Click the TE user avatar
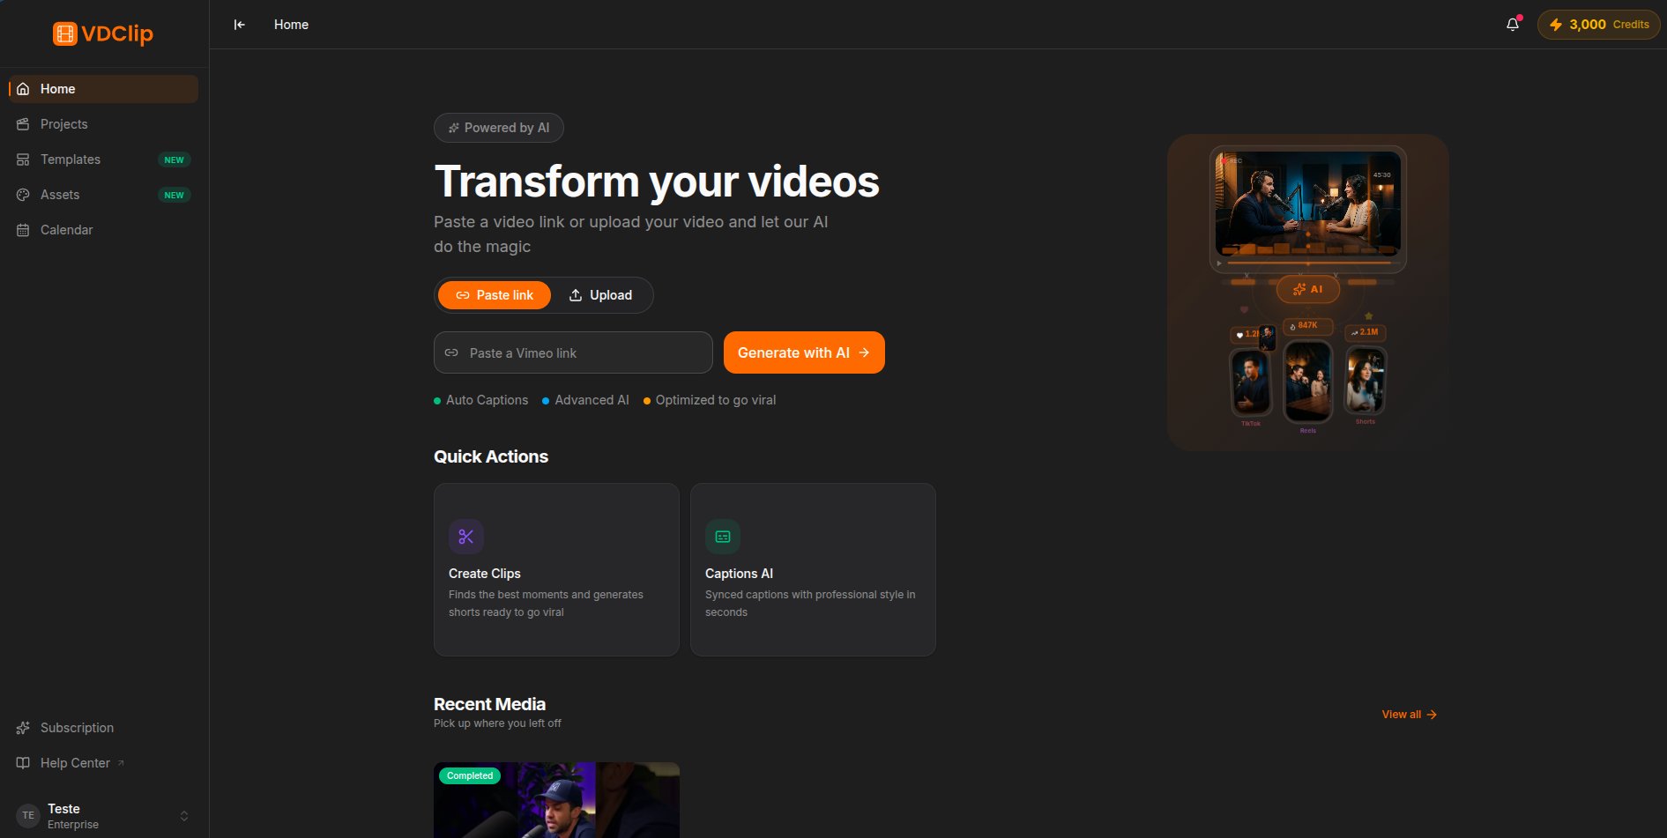 click(28, 816)
